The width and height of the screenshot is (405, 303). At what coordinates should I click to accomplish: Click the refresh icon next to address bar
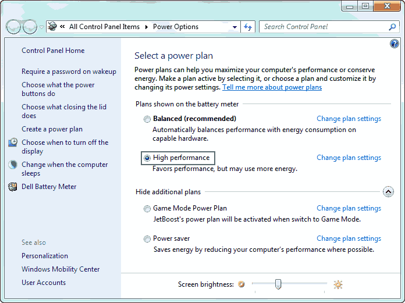point(248,27)
